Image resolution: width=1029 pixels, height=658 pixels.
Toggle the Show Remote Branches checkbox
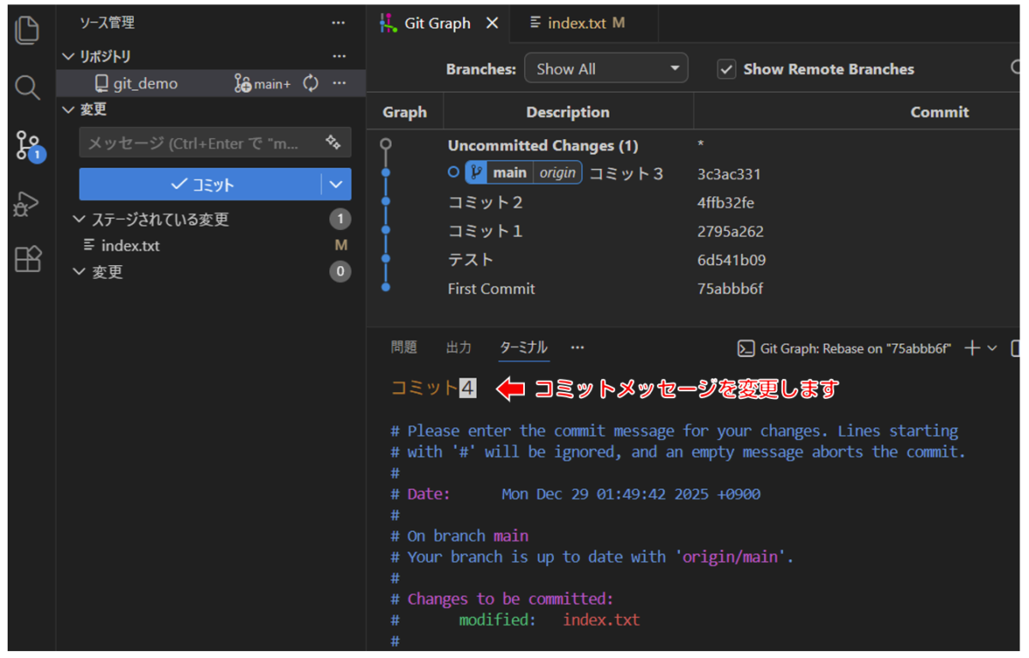(x=726, y=69)
